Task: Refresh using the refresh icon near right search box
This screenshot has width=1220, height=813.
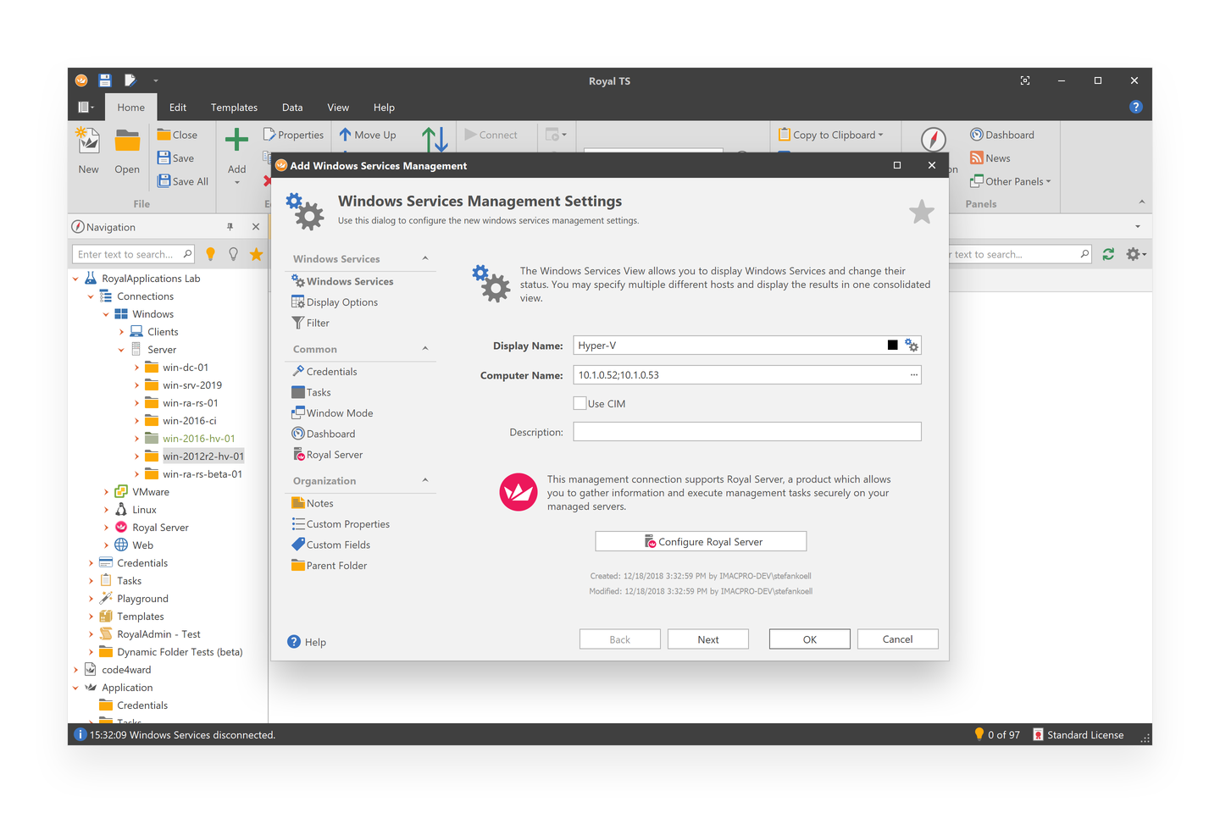Action: 1108,253
